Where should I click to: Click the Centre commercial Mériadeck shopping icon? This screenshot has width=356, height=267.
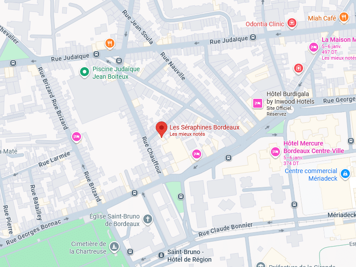(x=345, y=174)
